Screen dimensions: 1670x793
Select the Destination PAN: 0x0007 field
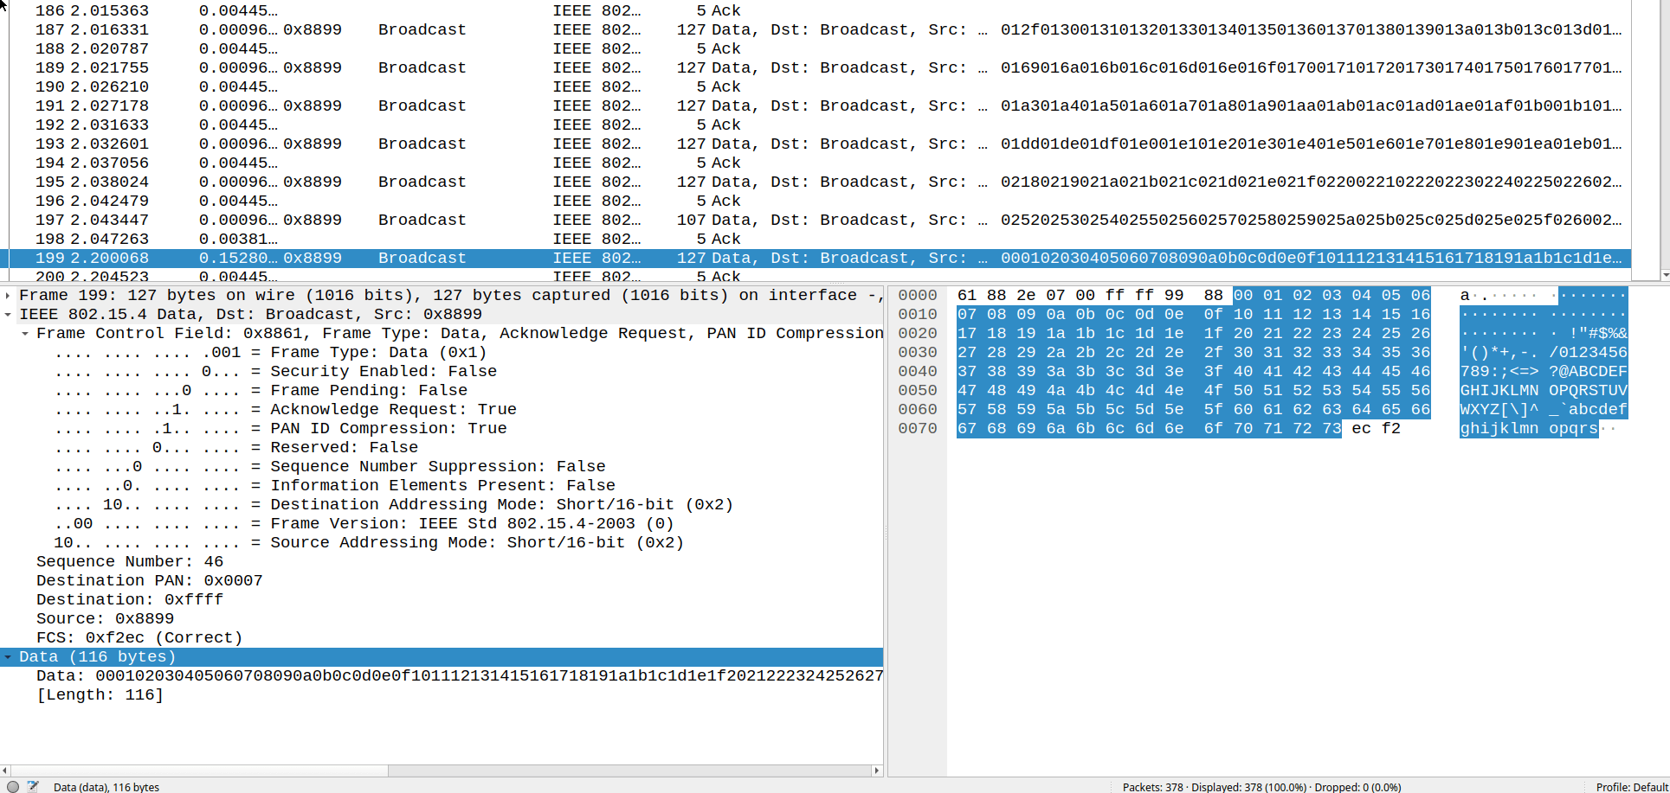pyautogui.click(x=149, y=581)
